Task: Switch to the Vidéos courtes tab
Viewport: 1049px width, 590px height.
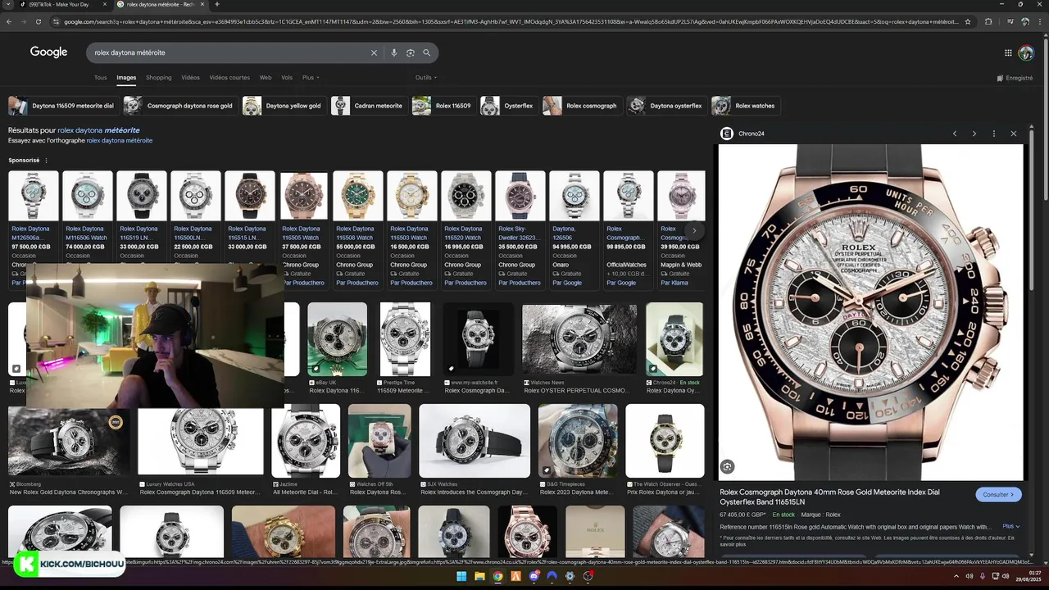Action: (229, 78)
